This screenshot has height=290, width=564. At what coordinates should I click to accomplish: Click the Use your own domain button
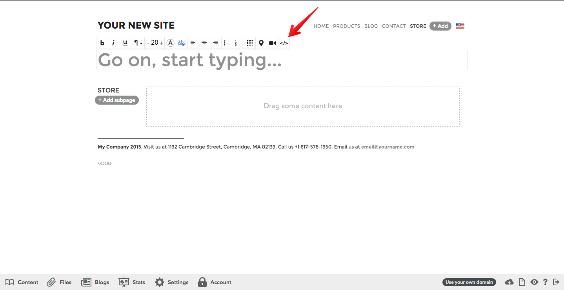point(469,282)
